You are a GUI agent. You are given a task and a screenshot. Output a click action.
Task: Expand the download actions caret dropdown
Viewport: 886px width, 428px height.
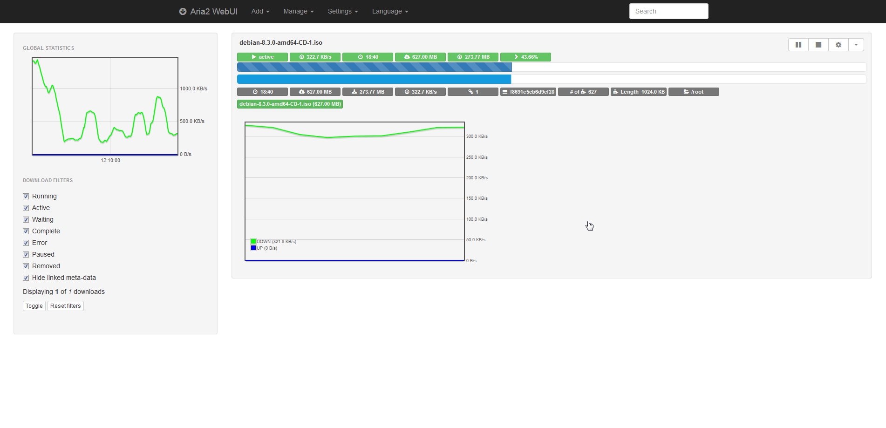click(x=856, y=45)
